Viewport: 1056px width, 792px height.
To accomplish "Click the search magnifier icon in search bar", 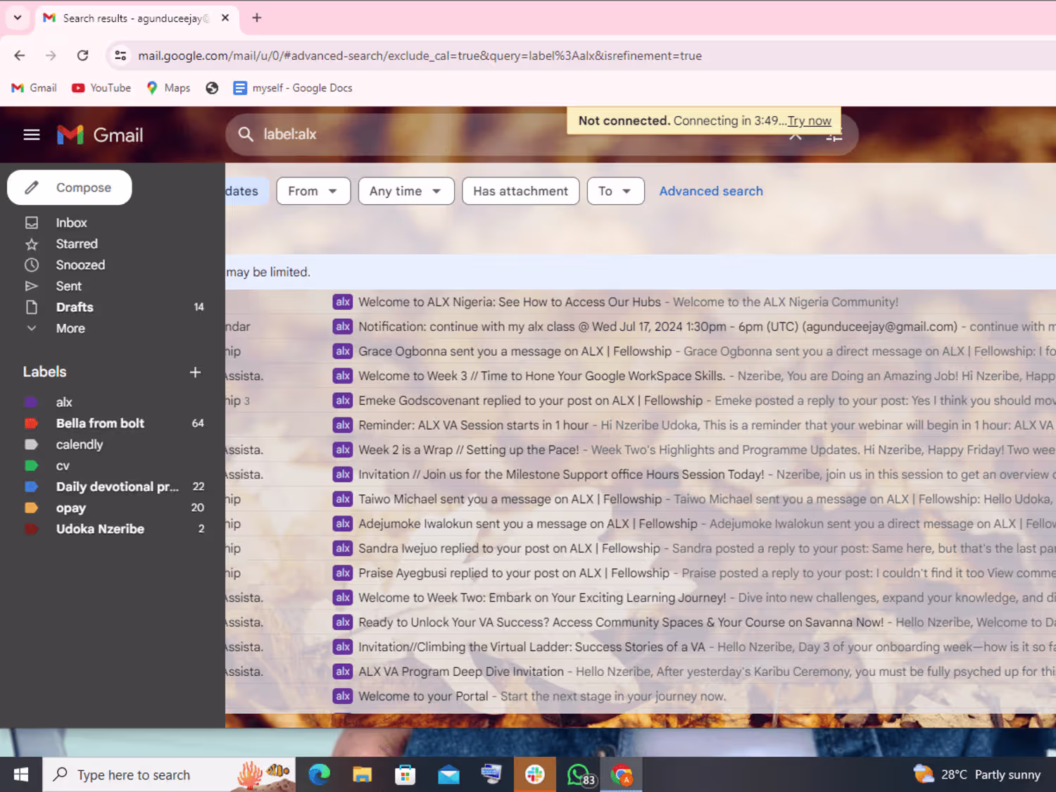I will click(245, 134).
